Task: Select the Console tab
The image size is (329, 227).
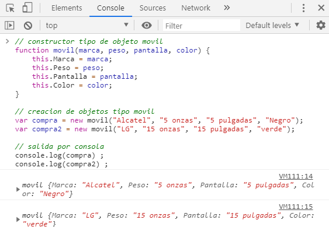Action: pyautogui.click(x=110, y=8)
